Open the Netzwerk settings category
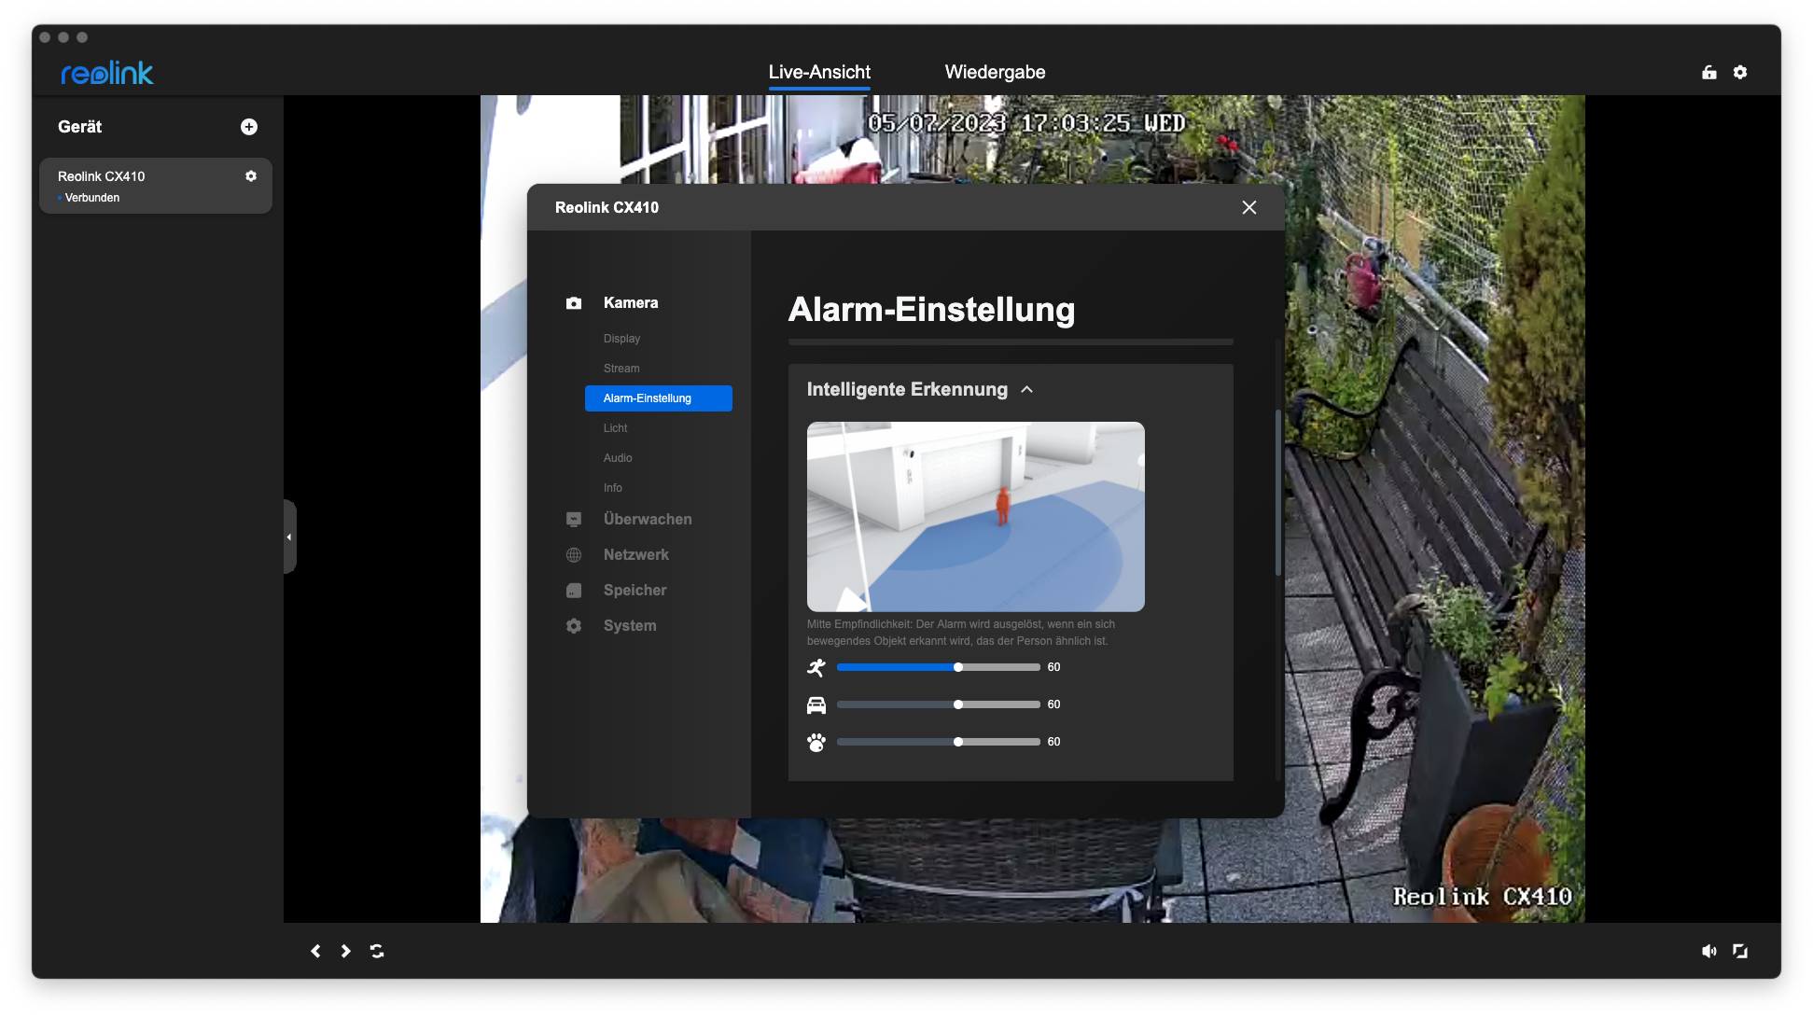This screenshot has height=1018, width=1813. (636, 555)
